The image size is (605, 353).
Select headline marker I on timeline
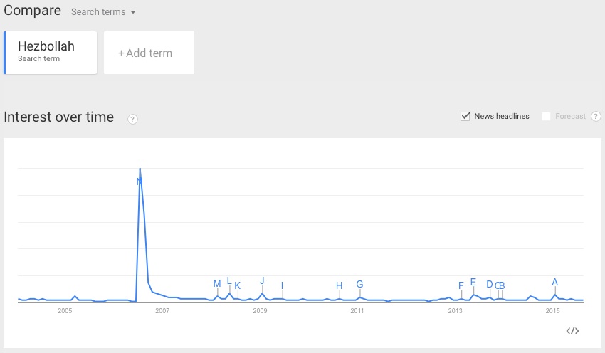[282, 286]
